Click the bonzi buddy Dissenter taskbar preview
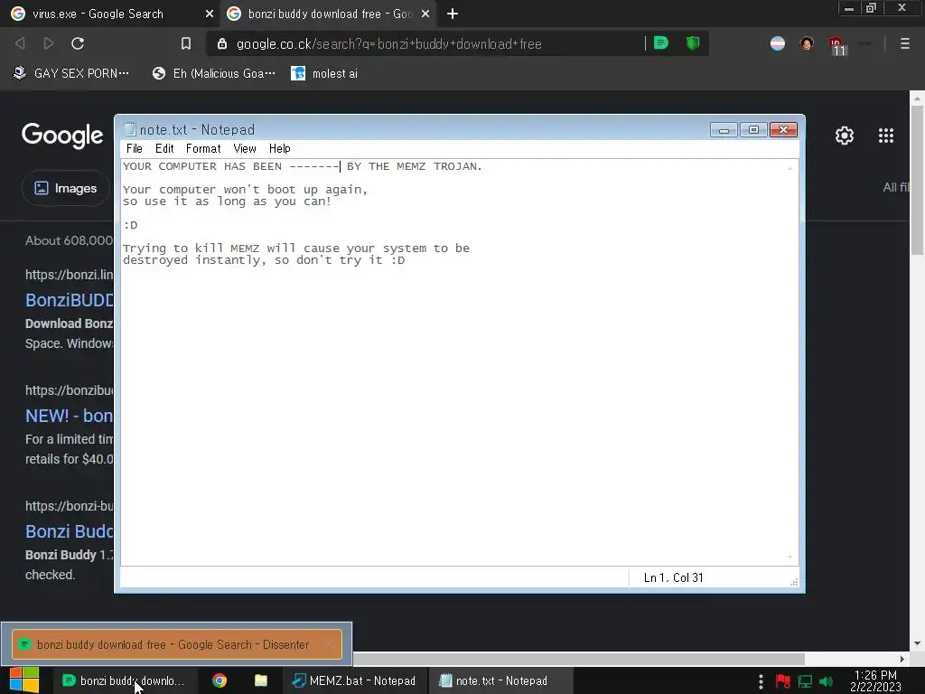925x694 pixels. click(x=176, y=644)
